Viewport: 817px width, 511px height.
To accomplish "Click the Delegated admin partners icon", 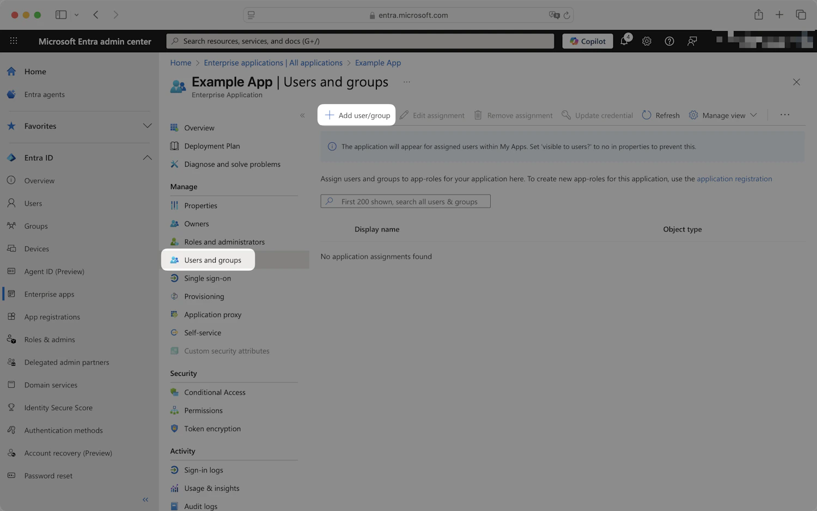I will (x=11, y=362).
